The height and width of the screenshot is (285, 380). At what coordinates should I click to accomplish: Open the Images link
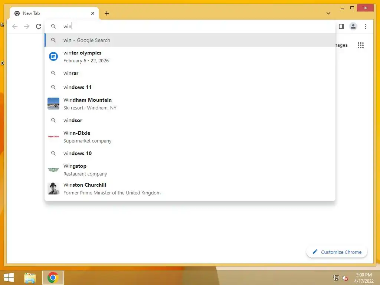[x=341, y=45]
